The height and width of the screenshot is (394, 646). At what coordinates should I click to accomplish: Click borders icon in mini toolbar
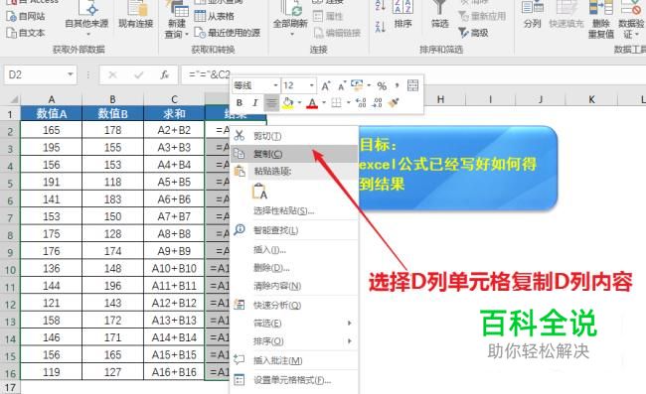click(x=337, y=103)
